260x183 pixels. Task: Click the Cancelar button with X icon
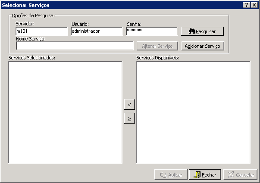coord(241,175)
